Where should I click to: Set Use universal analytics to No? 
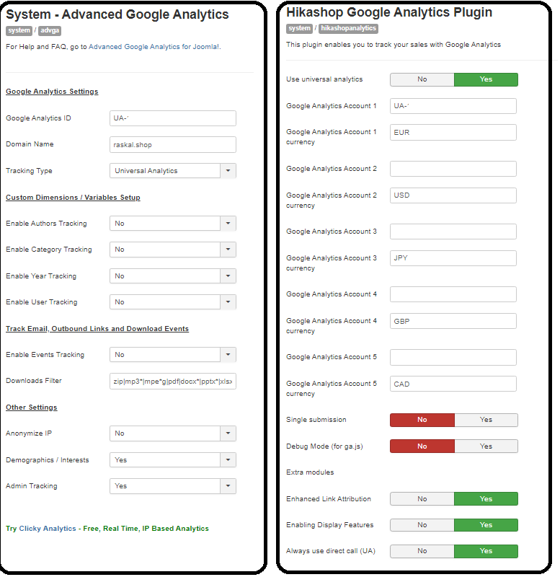[x=422, y=79]
